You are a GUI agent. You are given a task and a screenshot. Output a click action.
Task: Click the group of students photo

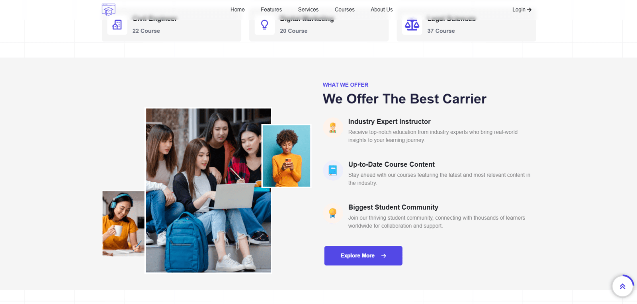coord(208,190)
